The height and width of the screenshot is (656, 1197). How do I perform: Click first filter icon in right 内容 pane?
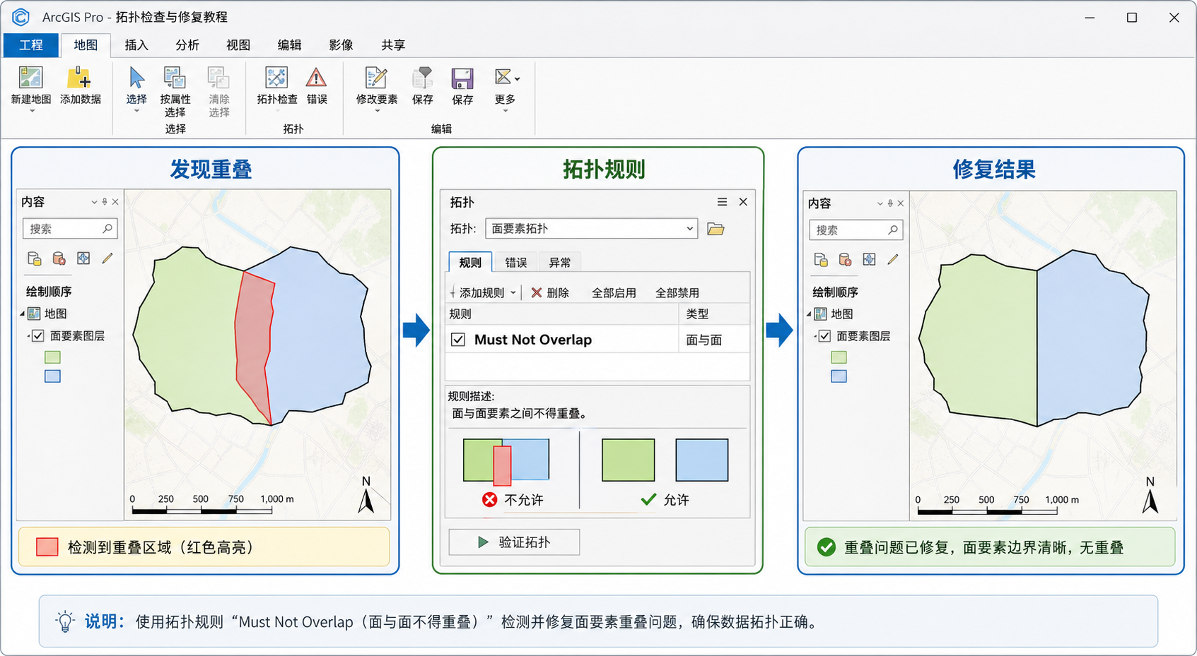click(820, 260)
